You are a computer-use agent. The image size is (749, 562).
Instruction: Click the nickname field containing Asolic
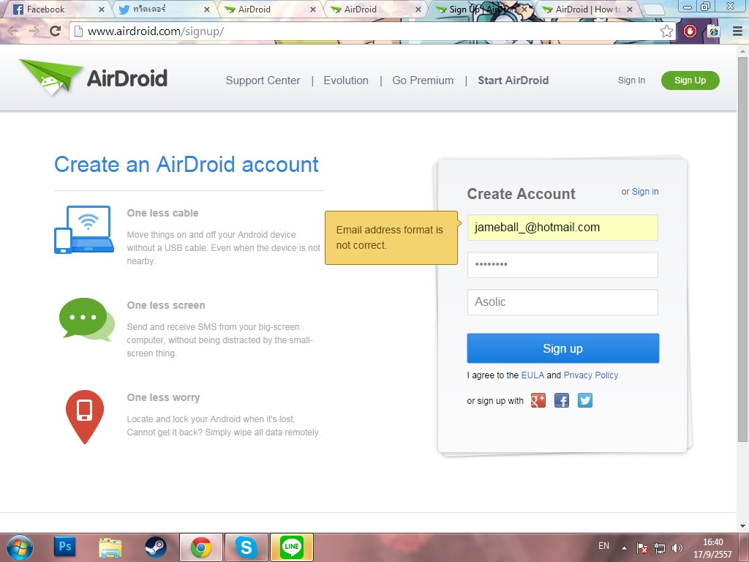(562, 302)
